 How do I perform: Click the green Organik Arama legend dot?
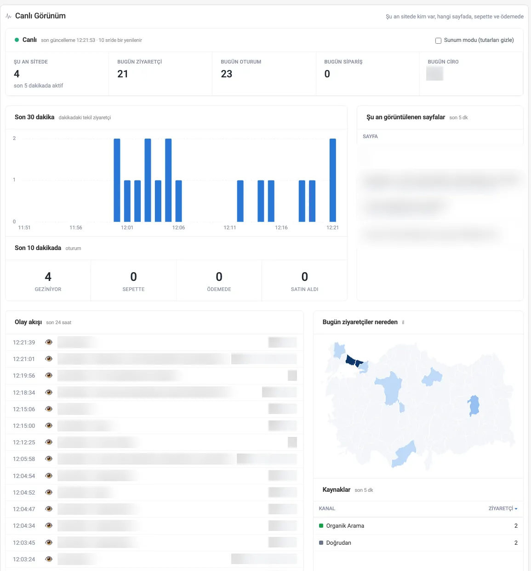click(x=321, y=525)
